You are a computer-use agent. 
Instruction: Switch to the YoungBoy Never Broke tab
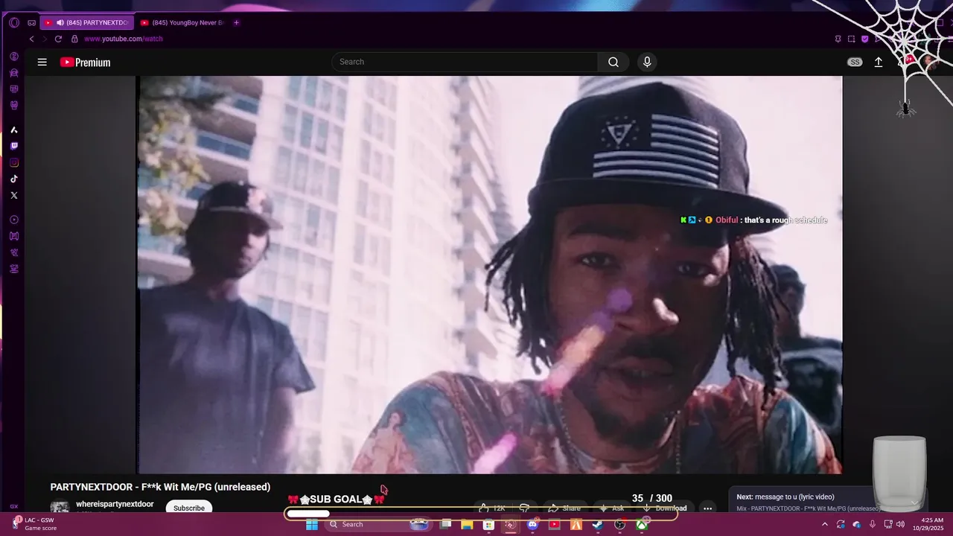pos(182,22)
